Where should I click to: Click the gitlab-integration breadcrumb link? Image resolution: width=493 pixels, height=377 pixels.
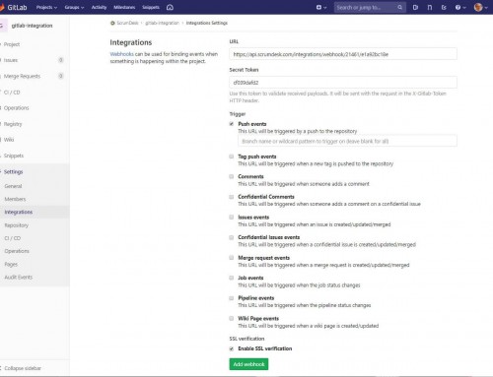163,23
